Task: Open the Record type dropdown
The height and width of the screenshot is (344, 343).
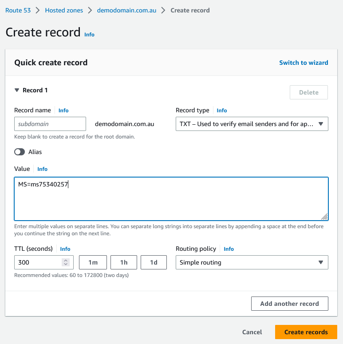Action: click(252, 124)
